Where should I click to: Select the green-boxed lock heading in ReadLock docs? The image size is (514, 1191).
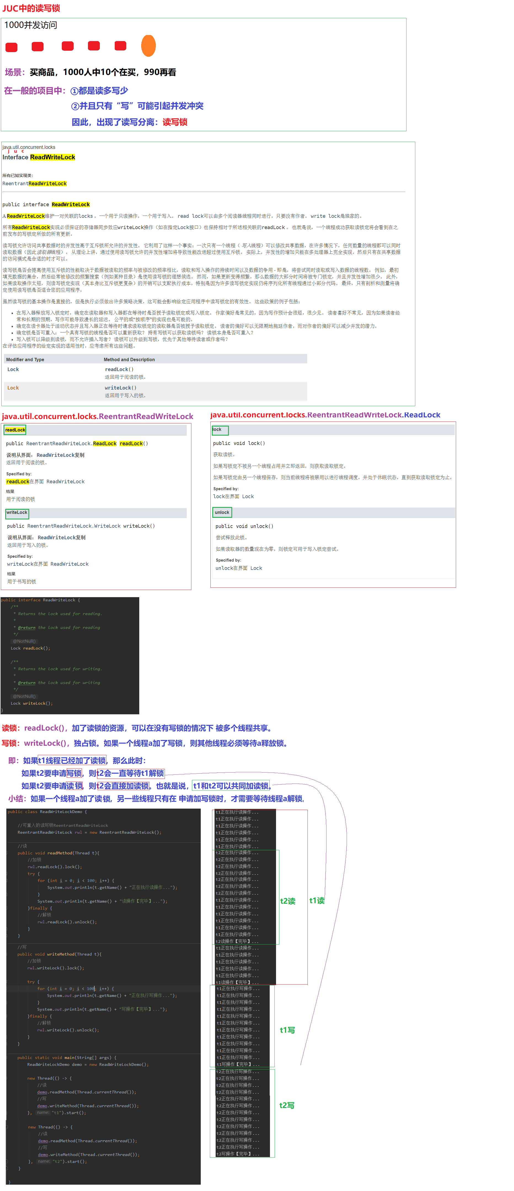[218, 430]
